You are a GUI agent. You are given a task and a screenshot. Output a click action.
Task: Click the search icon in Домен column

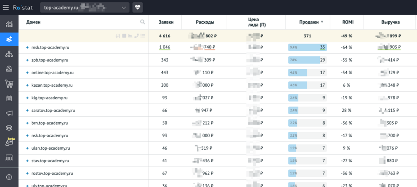(143, 22)
